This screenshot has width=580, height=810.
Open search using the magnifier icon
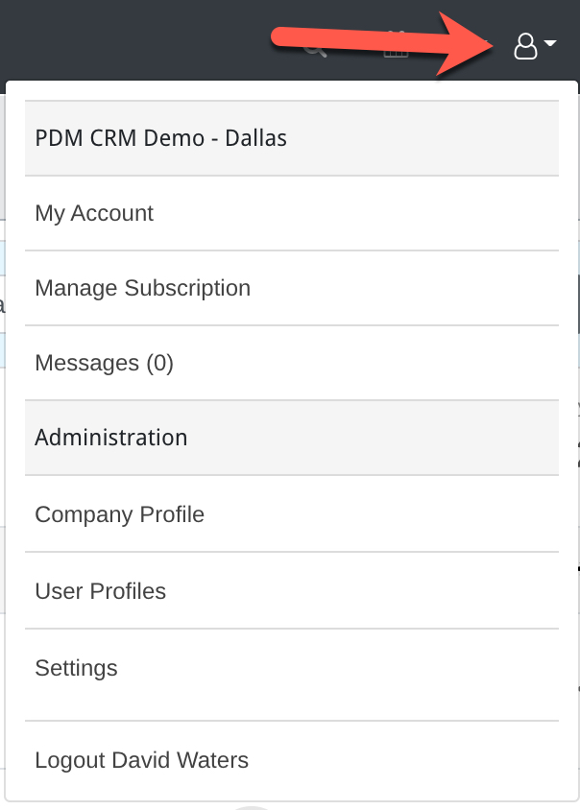315,50
